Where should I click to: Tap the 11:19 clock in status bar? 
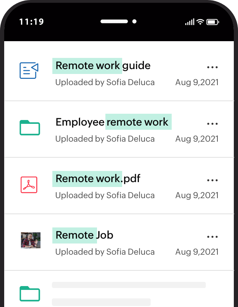(31, 22)
